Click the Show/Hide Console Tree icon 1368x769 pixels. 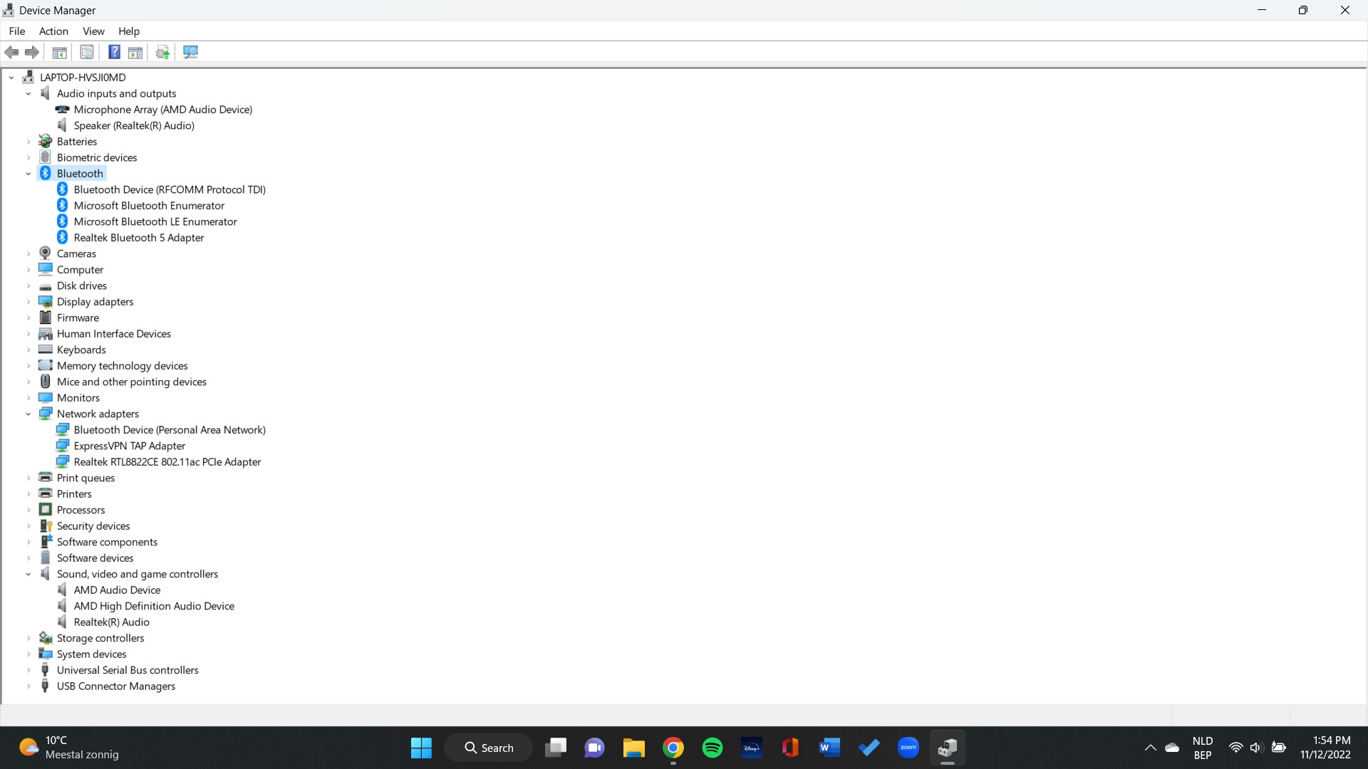click(x=59, y=52)
